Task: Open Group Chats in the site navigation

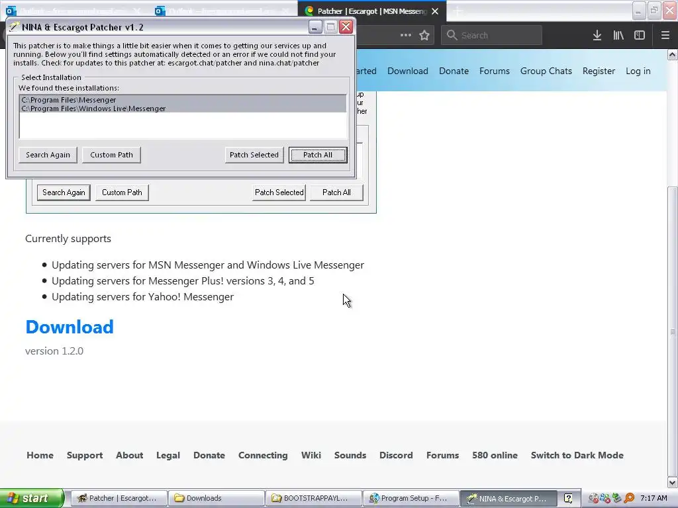Action: pyautogui.click(x=546, y=71)
